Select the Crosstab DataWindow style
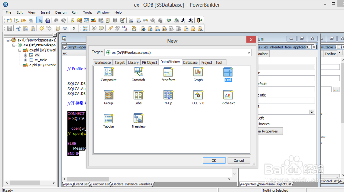Image resolution: width=344 pixels, height=192 pixels. pyautogui.click(x=138, y=75)
